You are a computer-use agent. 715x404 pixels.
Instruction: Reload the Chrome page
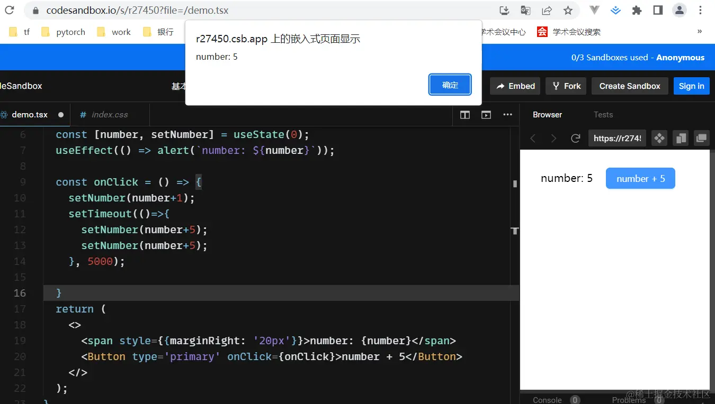[9, 10]
